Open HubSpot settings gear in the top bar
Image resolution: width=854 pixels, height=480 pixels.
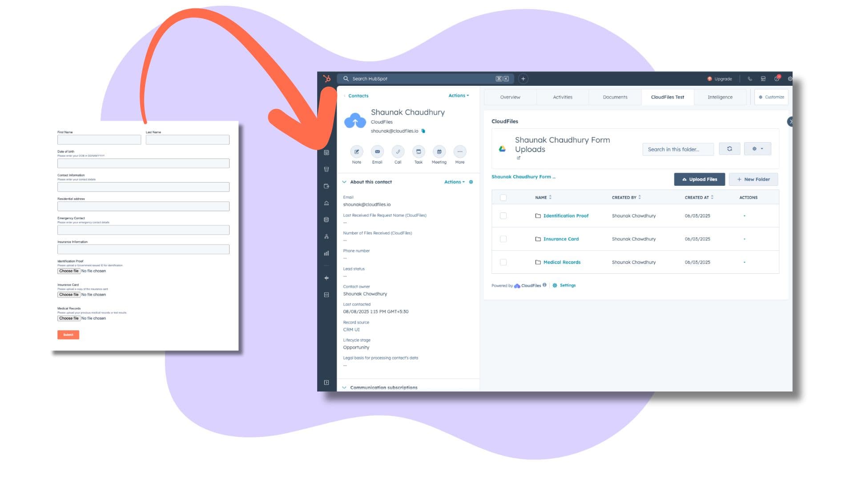(790, 79)
